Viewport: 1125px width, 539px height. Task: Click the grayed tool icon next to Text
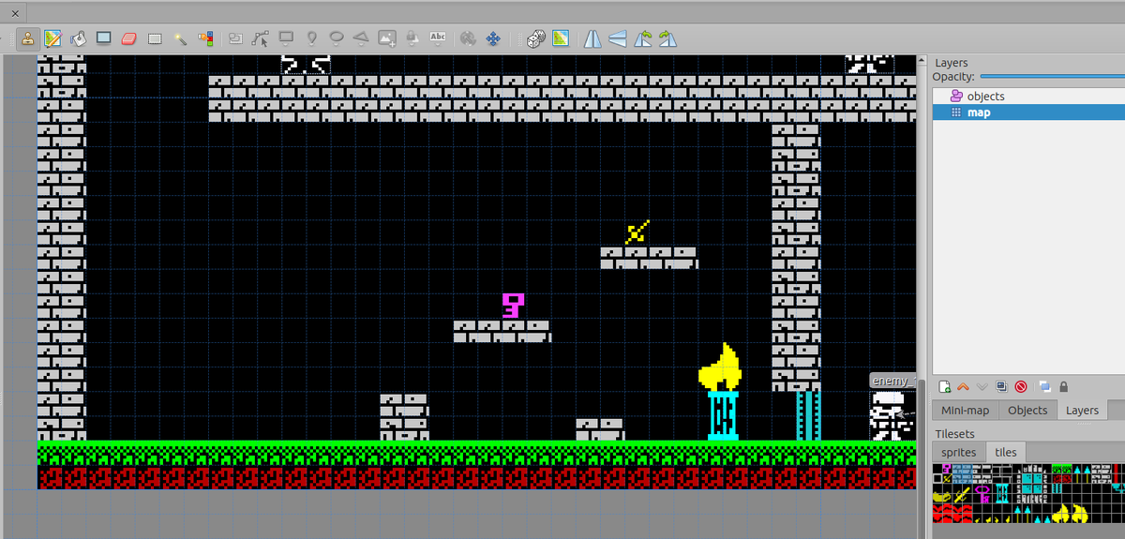point(468,38)
